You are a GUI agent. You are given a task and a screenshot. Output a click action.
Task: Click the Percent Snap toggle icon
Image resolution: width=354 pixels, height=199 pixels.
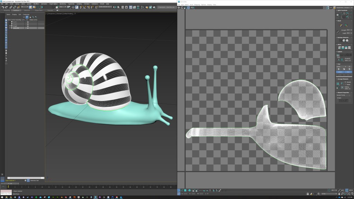tap(88, 7)
